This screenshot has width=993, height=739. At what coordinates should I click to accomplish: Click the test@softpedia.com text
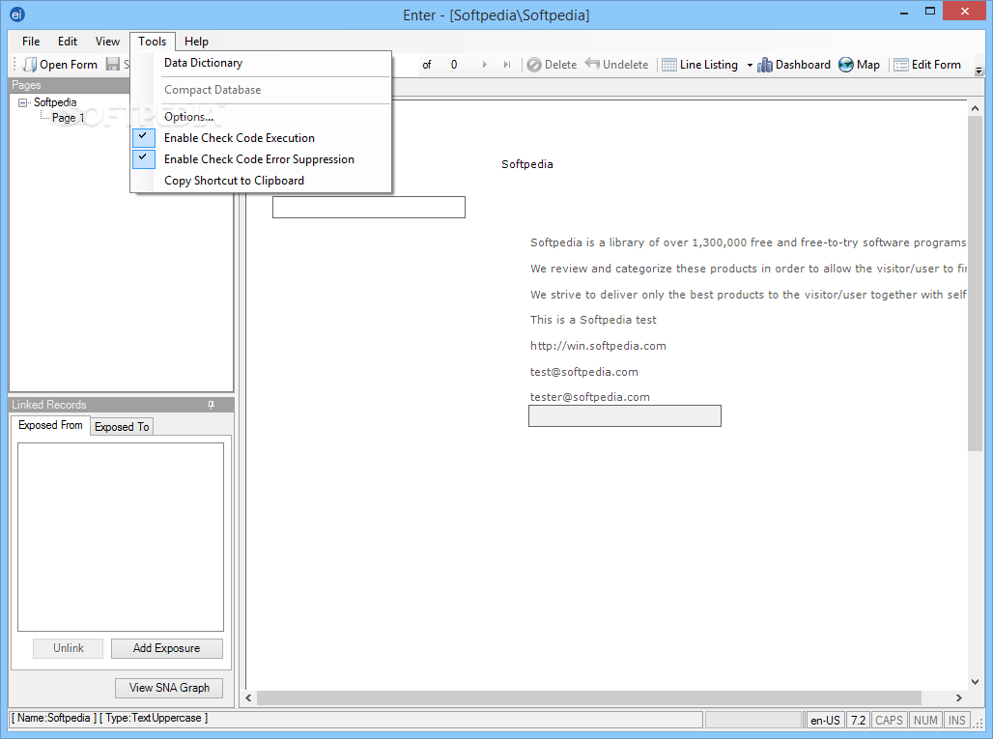[583, 372]
